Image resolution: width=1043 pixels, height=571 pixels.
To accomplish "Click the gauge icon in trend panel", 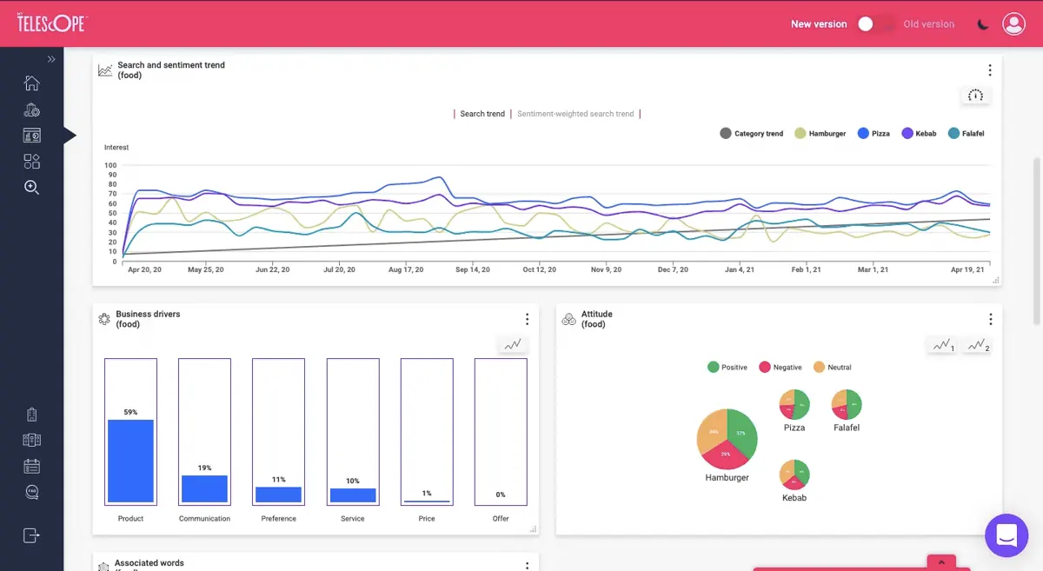I will pos(975,96).
